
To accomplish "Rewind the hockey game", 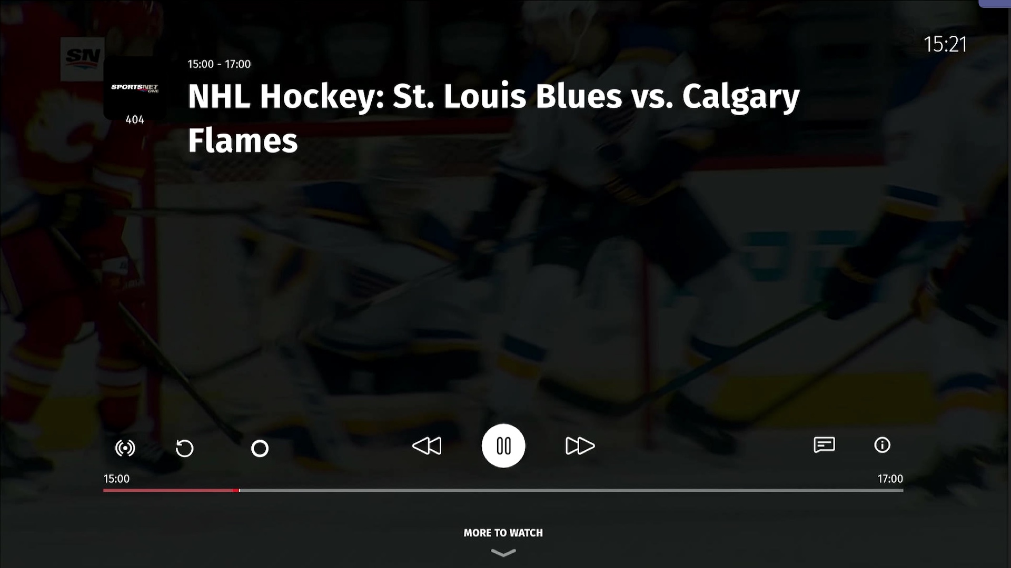I will tap(427, 446).
